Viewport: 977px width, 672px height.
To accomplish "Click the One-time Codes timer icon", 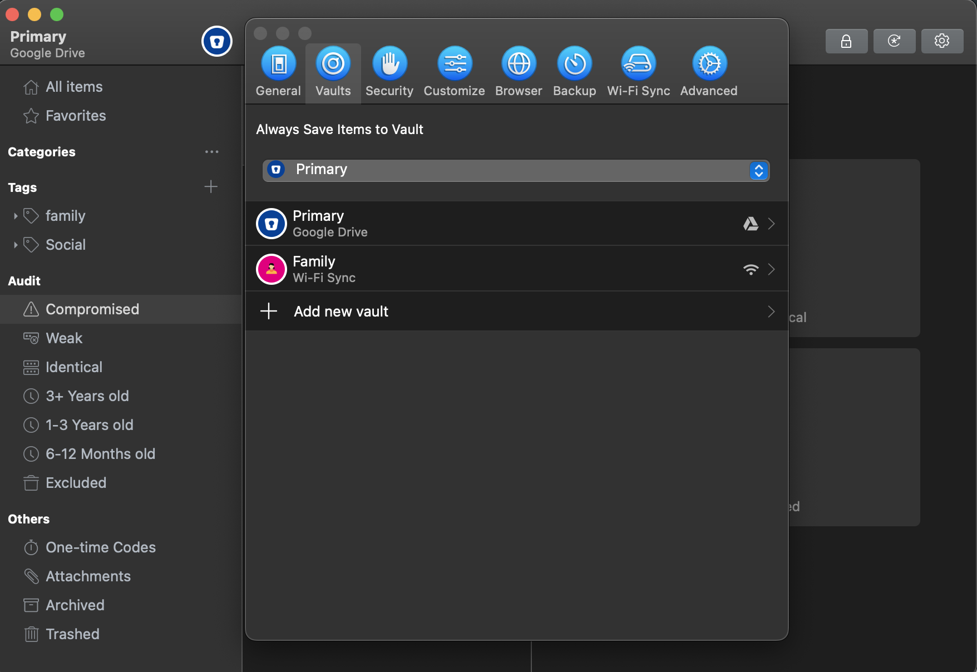I will [x=31, y=547].
